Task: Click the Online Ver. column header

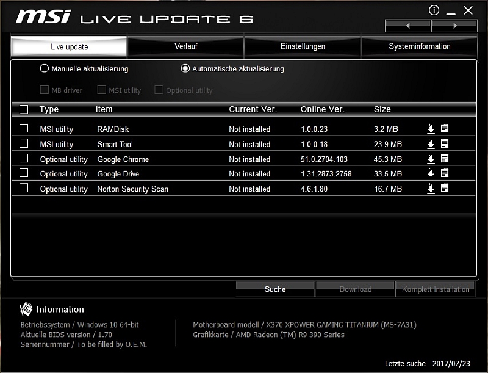Action: (323, 109)
